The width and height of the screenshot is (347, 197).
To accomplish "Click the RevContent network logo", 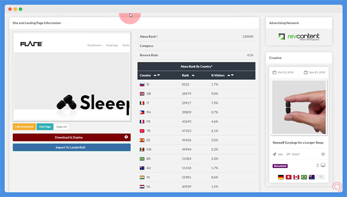I will (299, 37).
